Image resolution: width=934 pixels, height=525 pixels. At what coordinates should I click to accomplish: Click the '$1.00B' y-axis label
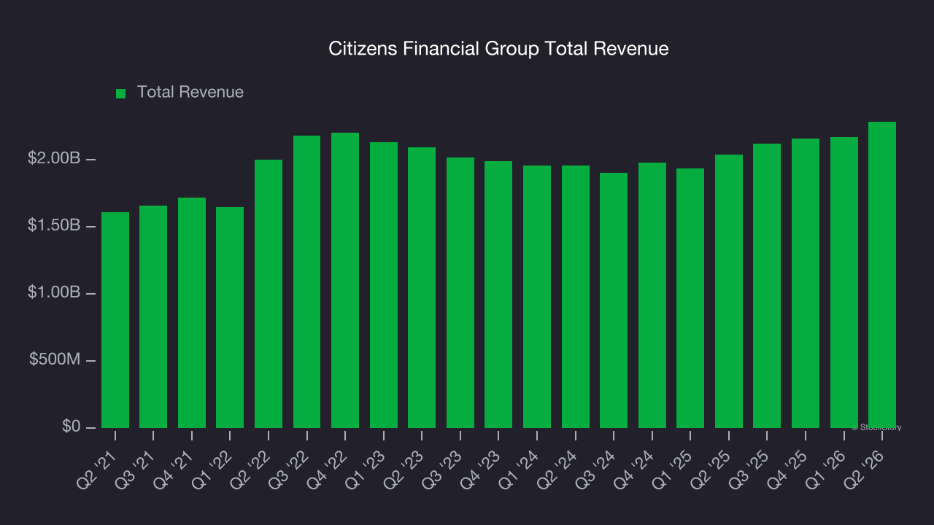53,293
